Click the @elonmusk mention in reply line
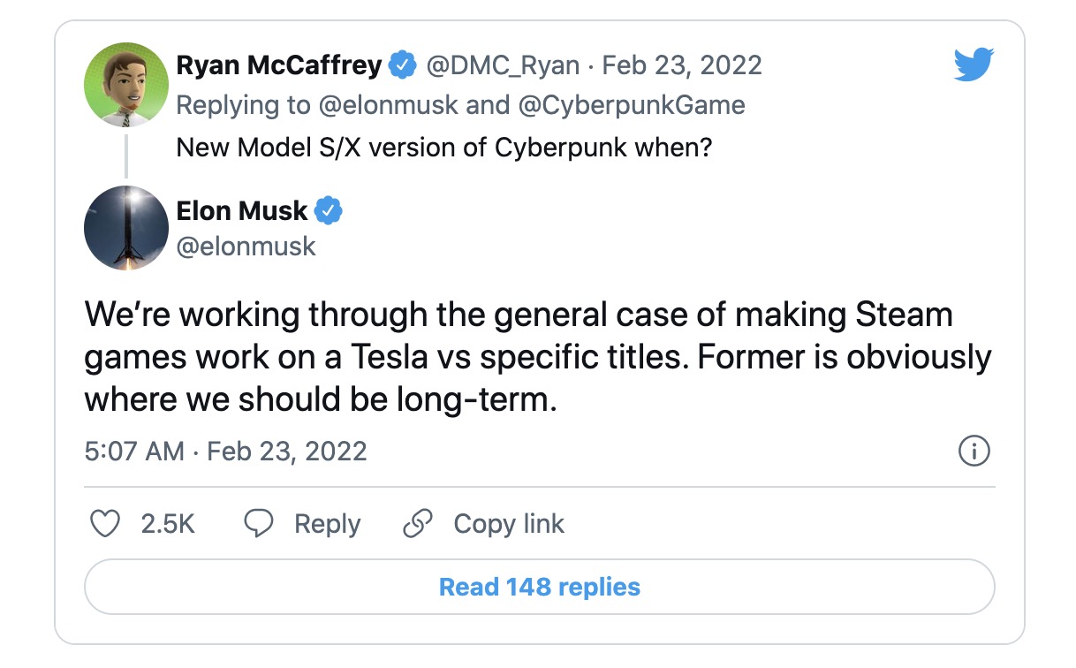 tap(388, 105)
